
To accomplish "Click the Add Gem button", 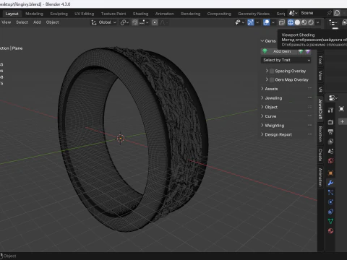I will point(279,51).
